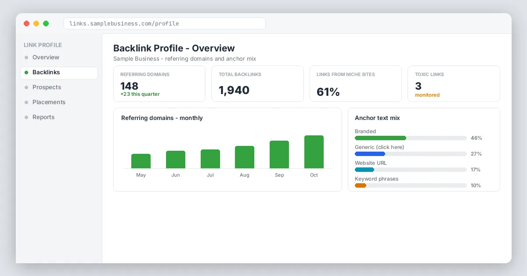Open the Total Backlinks card

click(257, 84)
